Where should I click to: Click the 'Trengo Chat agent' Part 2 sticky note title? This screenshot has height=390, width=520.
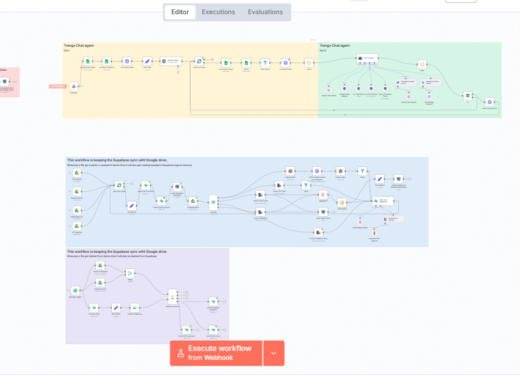point(334,45)
